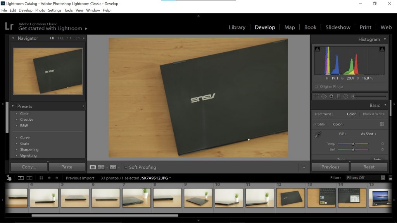Click the touch workspace hand icon
The width and height of the screenshot is (397, 223).
(x=9, y=178)
